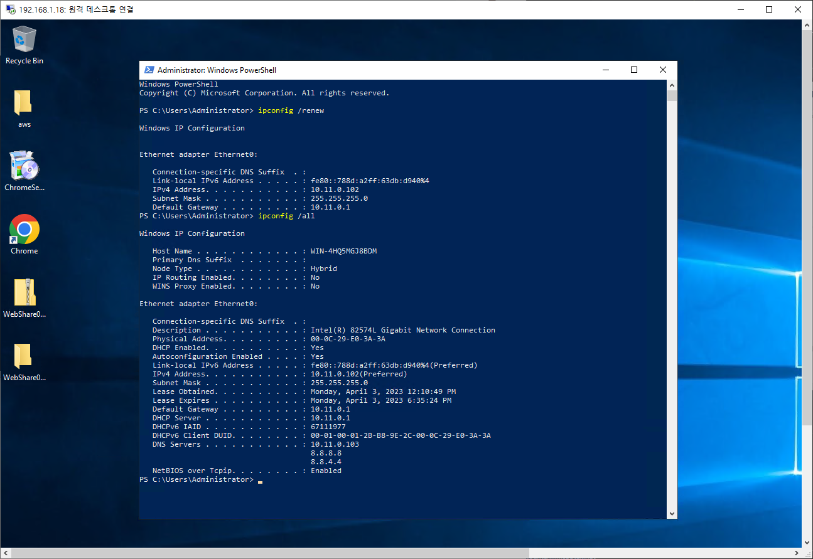This screenshot has height=559, width=813.
Task: Click 'NetBIOS over Tcpip' Enabled value
Action: coord(326,471)
